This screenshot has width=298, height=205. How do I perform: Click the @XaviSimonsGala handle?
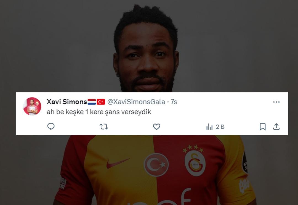click(x=136, y=102)
